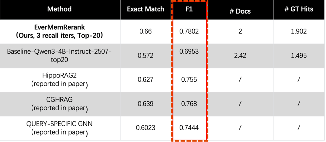Select the 0.7444 F1 value
The height and width of the screenshot is (142, 326).
click(x=189, y=128)
